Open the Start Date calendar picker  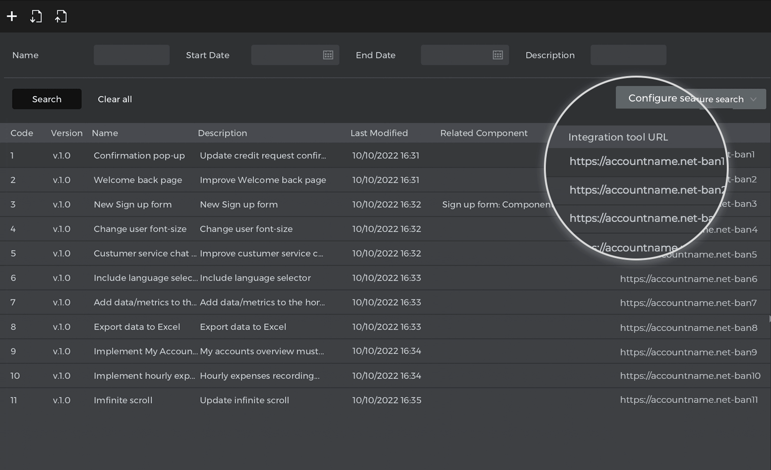(328, 55)
